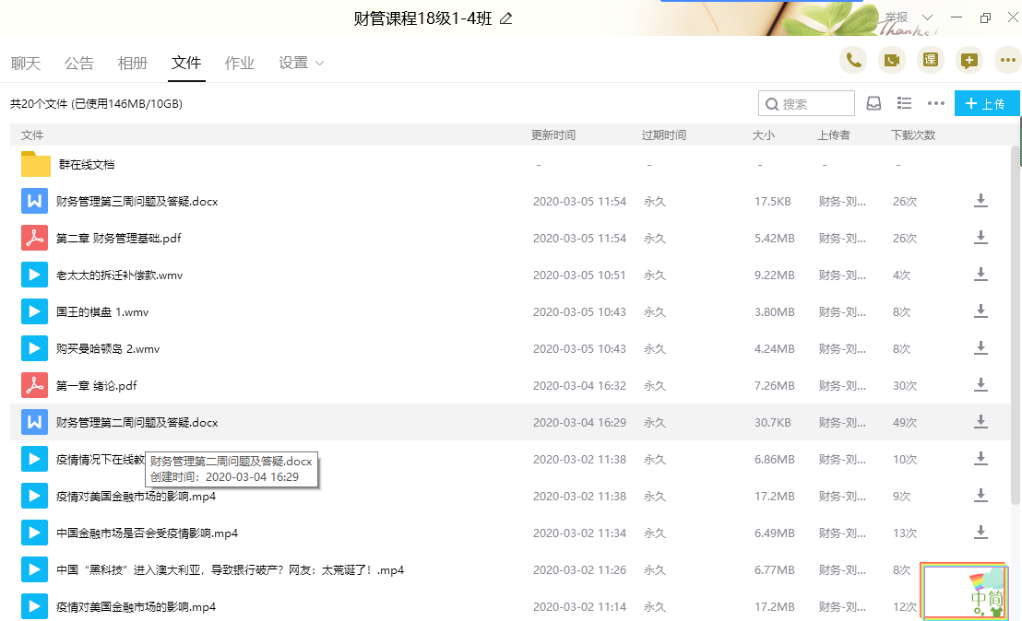Download 第二章 财务管理基础.pdf
Image resolution: width=1022 pixels, height=621 pixels.
point(980,238)
